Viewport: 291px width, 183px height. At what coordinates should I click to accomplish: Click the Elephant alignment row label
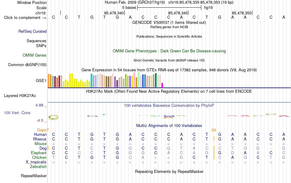point(39,153)
